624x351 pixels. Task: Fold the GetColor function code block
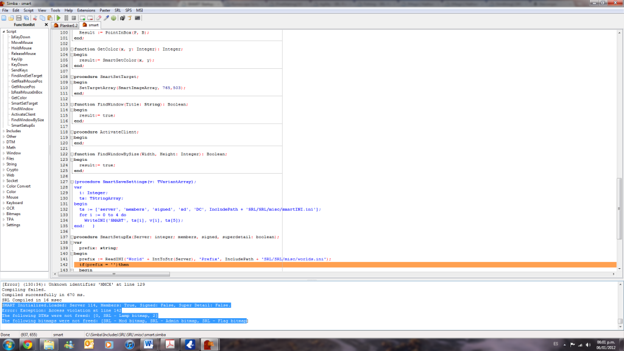tap(71, 49)
